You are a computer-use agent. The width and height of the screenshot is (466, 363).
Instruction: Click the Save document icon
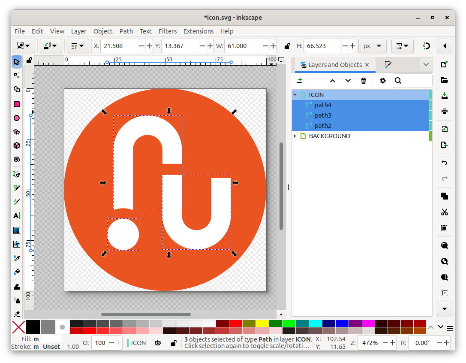click(444, 96)
